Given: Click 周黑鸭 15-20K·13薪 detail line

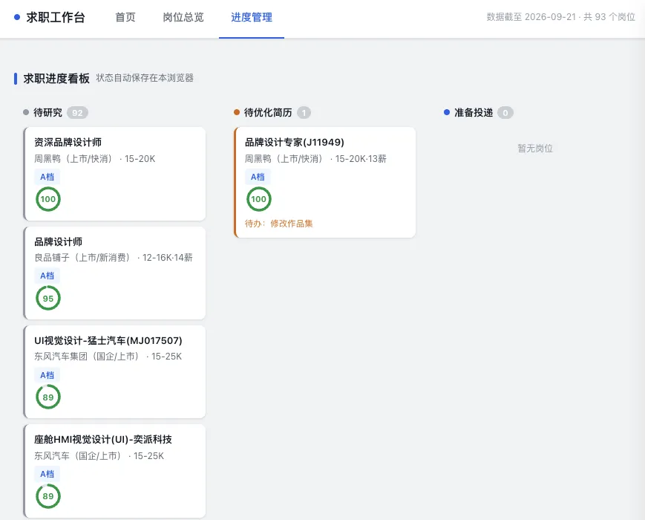Looking at the screenshot, I should point(315,158).
